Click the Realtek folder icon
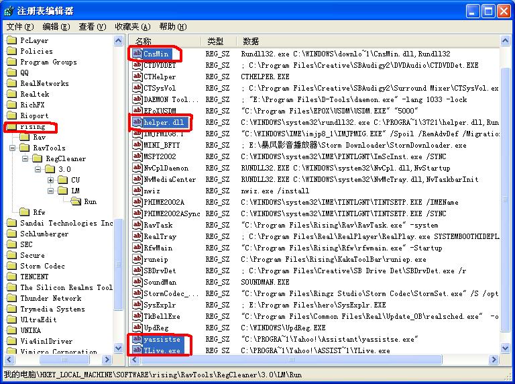The height and width of the screenshot is (384, 515). point(11,94)
